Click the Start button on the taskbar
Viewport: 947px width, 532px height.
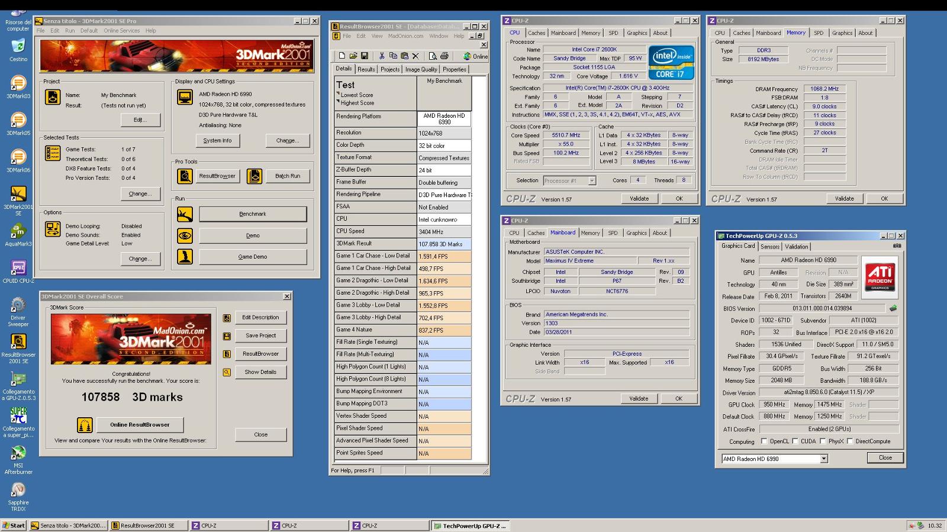coord(14,525)
